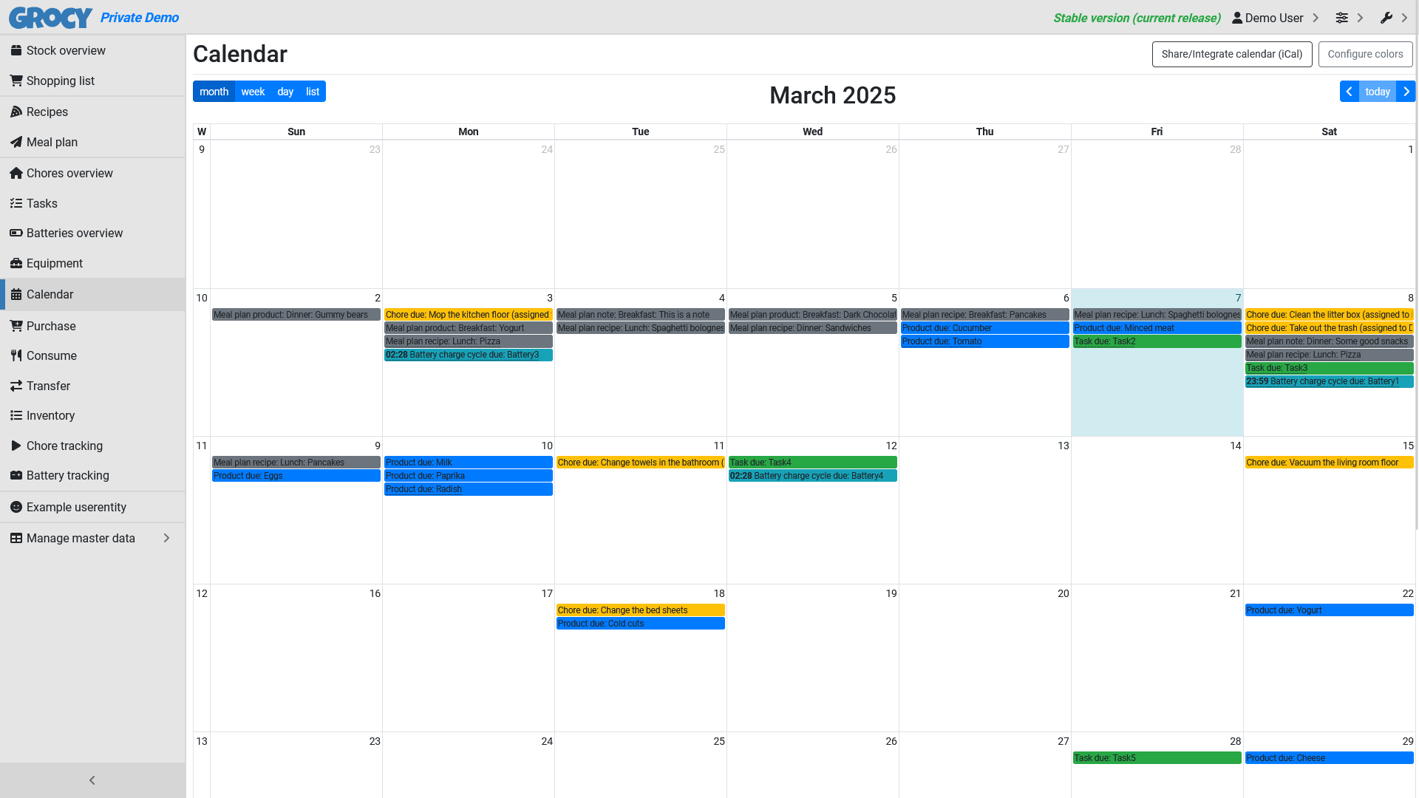Open Chore due: Mop the kitchen floor event
The width and height of the screenshot is (1419, 798).
click(x=469, y=315)
